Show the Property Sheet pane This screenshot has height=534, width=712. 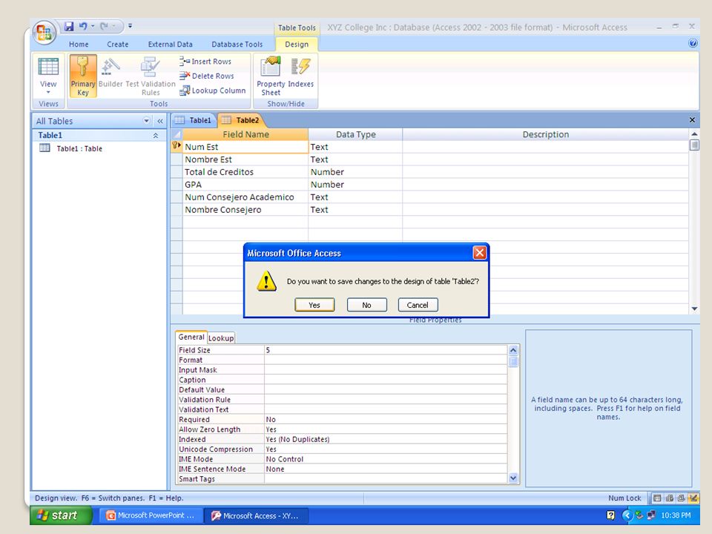point(271,76)
